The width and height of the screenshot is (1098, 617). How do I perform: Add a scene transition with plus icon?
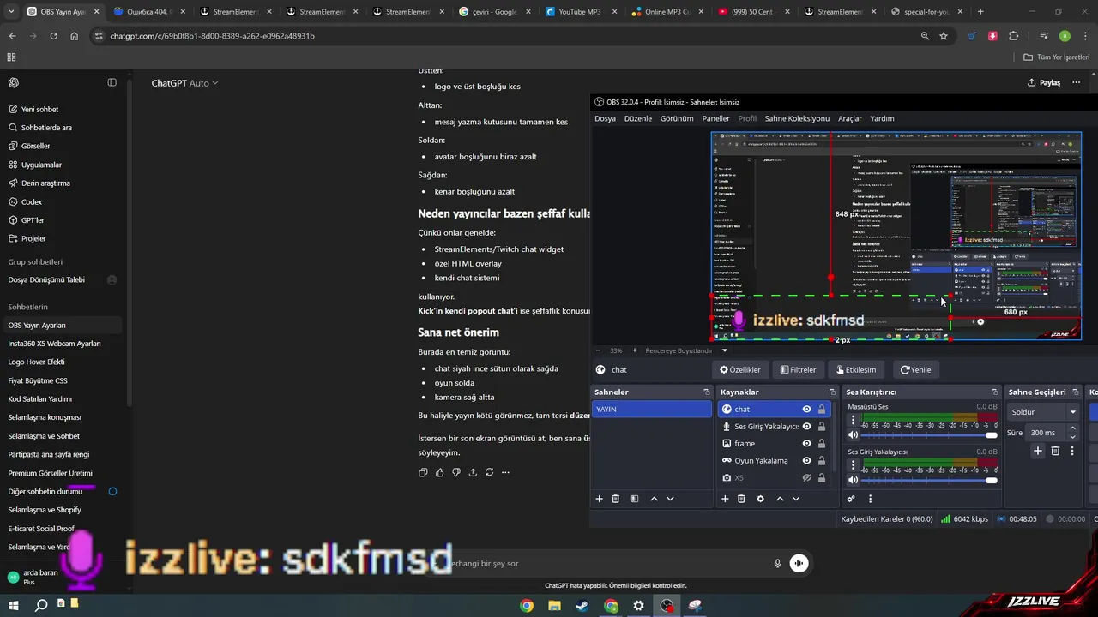point(1038,451)
